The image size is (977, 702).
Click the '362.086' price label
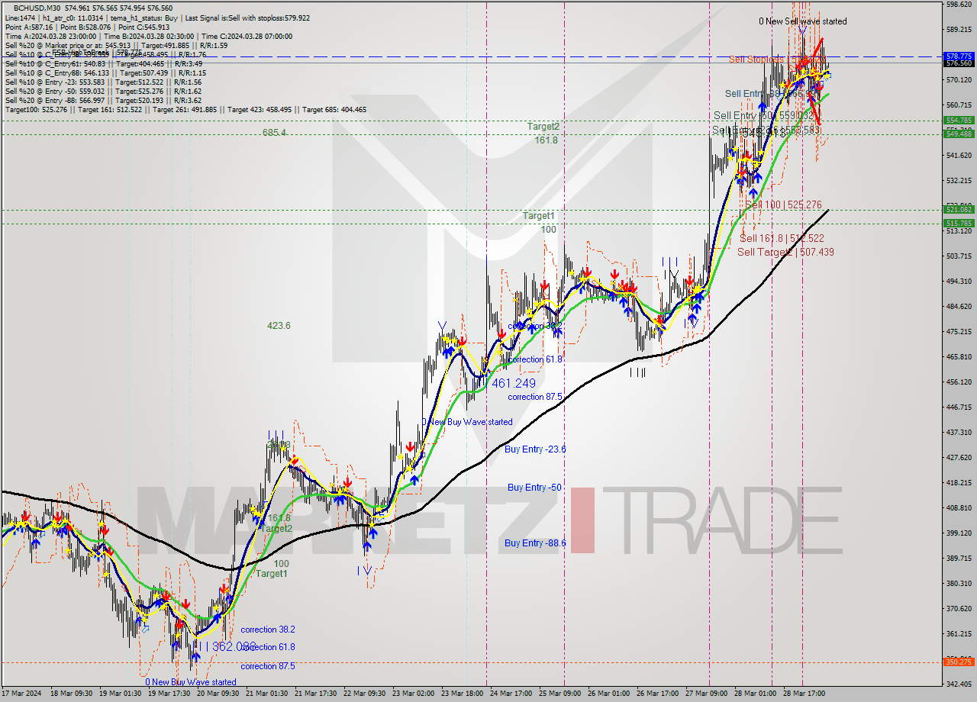pyautogui.click(x=234, y=646)
